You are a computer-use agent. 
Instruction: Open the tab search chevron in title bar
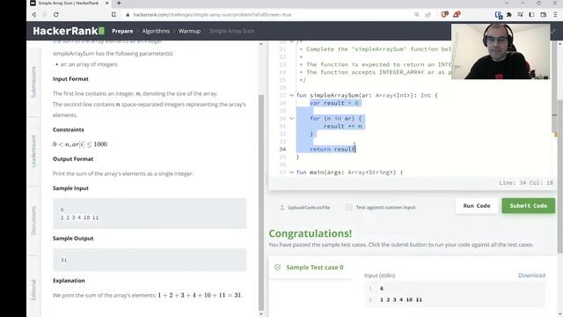pos(507,4)
